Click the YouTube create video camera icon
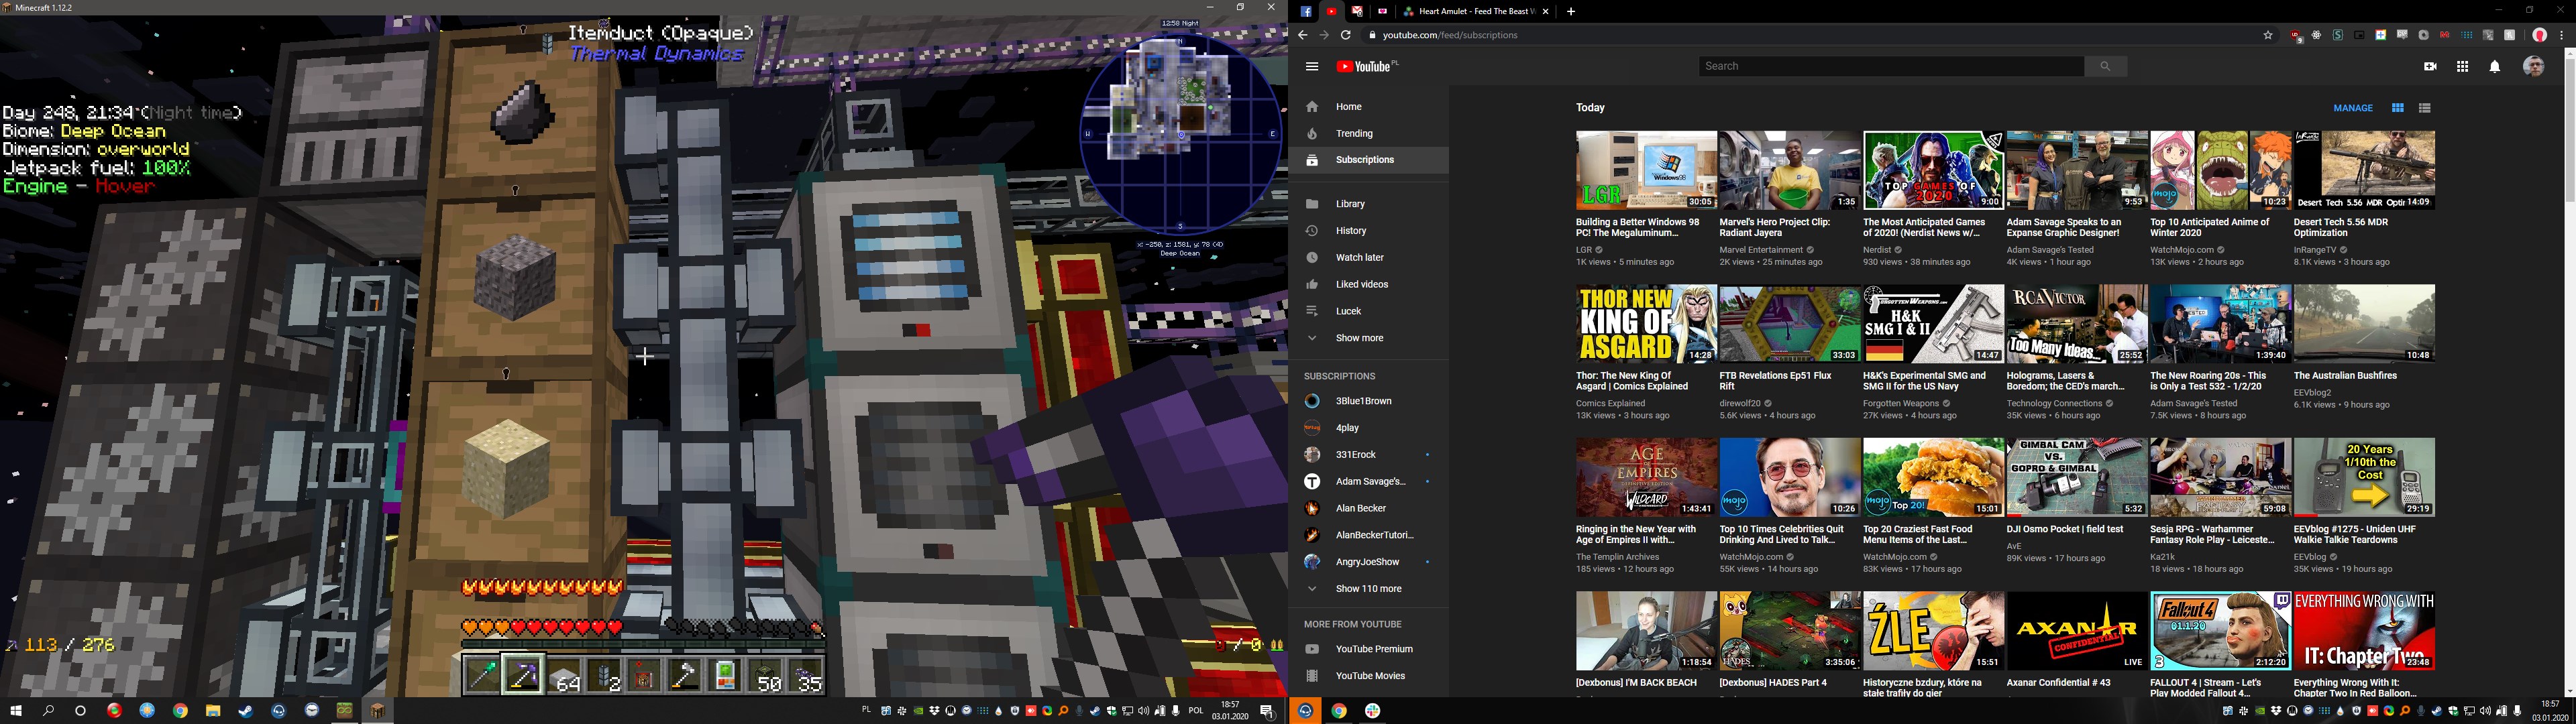The image size is (2576, 724). (2430, 67)
